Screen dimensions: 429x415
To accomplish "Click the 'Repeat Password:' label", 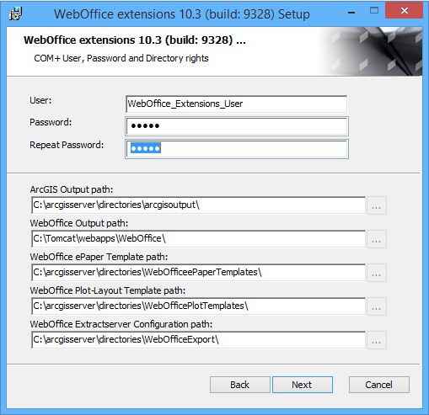I will coord(67,145).
